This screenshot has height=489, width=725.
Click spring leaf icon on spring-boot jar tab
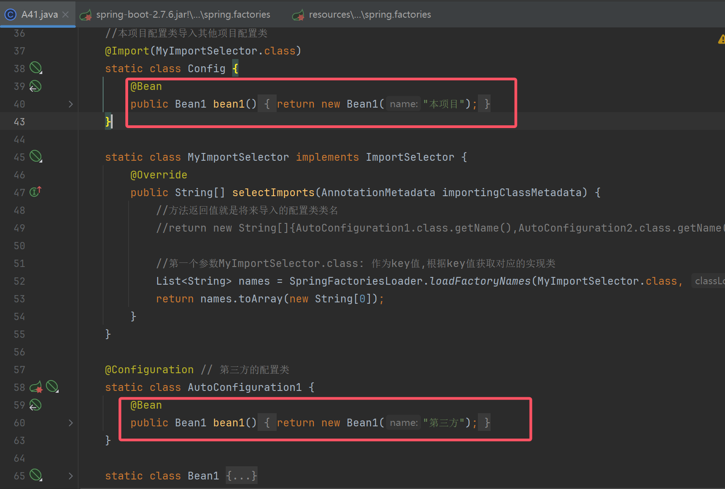click(x=85, y=15)
